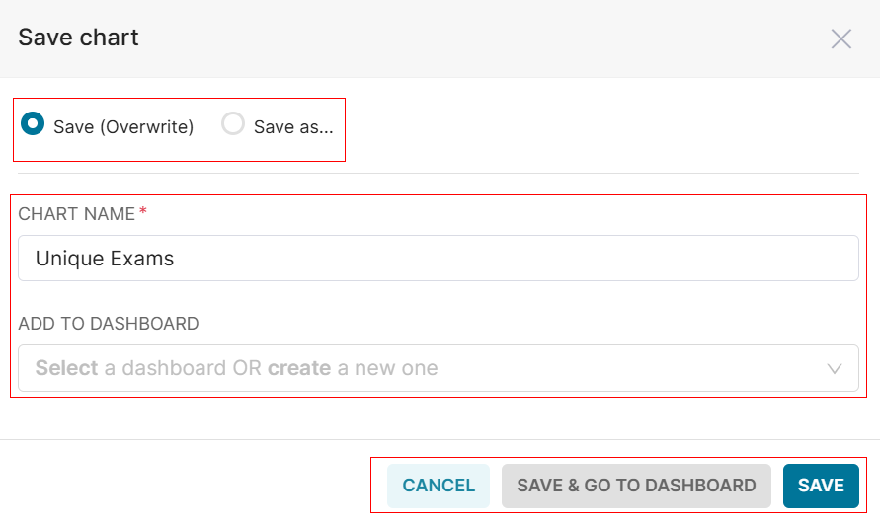Click Save & Go to Dashboard button

[x=636, y=486]
